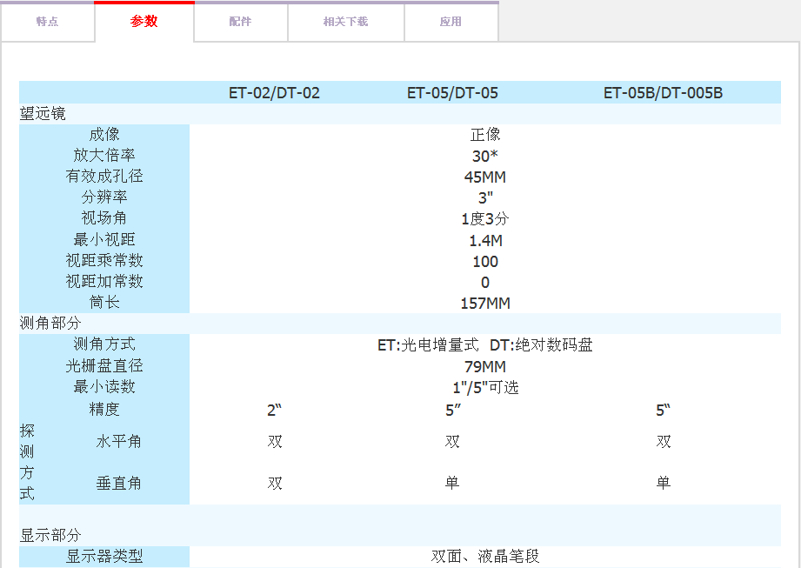Image resolution: width=801 pixels, height=568 pixels.
Task: Click the 望远镜 section heading
Action: (x=43, y=114)
